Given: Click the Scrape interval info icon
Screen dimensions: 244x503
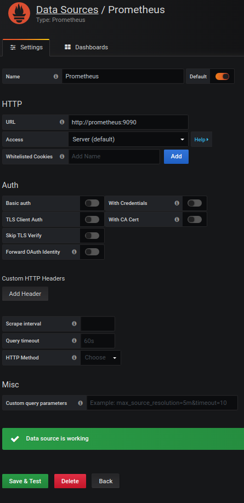Looking at the screenshot, I should pos(74,324).
